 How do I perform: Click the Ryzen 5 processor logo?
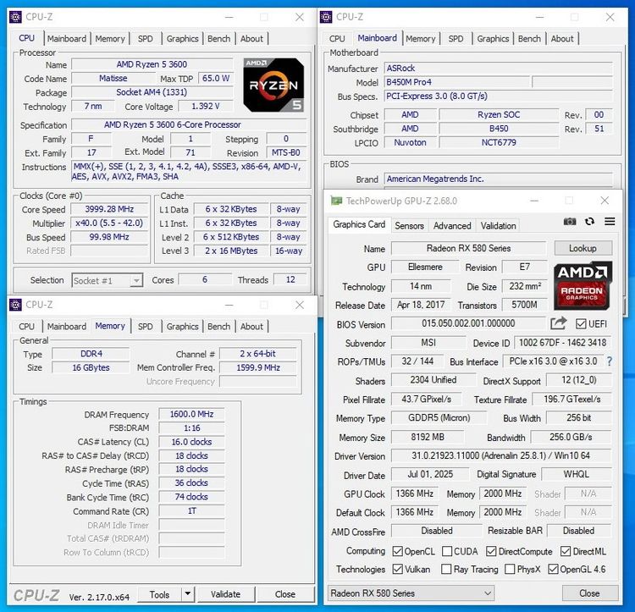click(x=273, y=85)
